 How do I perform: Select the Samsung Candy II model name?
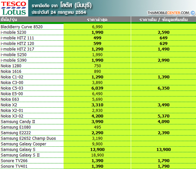[18, 121]
